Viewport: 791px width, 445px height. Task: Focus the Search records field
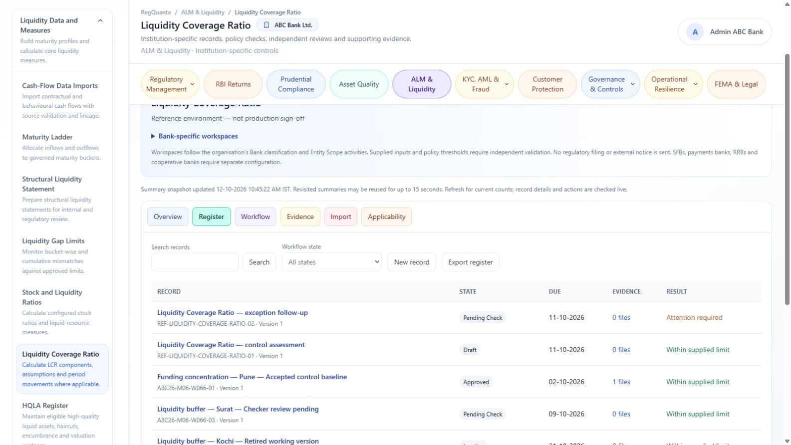tap(195, 262)
